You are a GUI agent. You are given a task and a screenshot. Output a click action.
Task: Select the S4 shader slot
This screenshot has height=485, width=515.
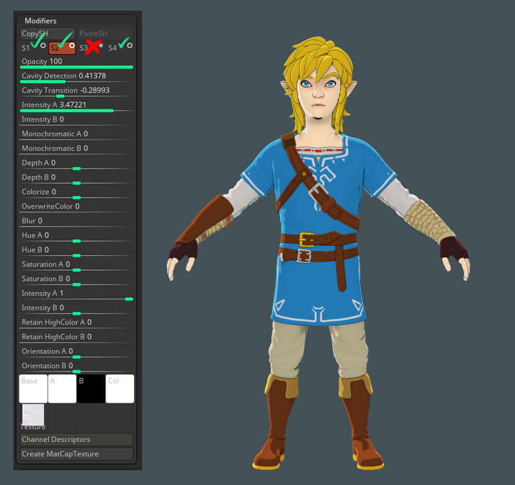[x=112, y=48]
